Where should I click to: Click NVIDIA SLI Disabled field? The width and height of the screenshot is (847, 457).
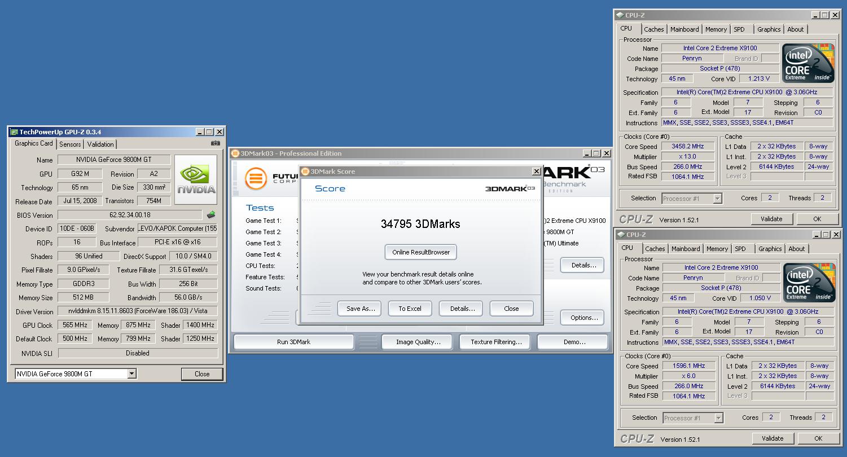[138, 353]
